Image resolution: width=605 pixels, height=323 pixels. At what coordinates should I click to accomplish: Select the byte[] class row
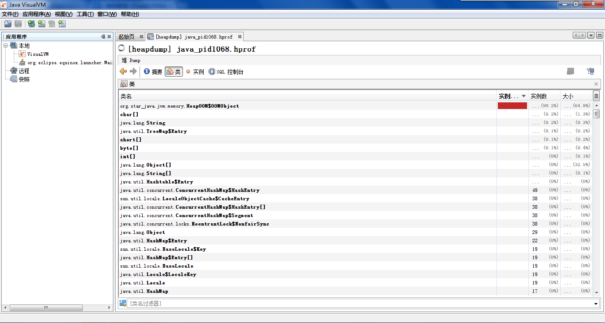pos(356,148)
